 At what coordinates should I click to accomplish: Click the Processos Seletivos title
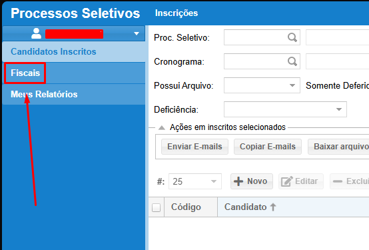(75, 13)
